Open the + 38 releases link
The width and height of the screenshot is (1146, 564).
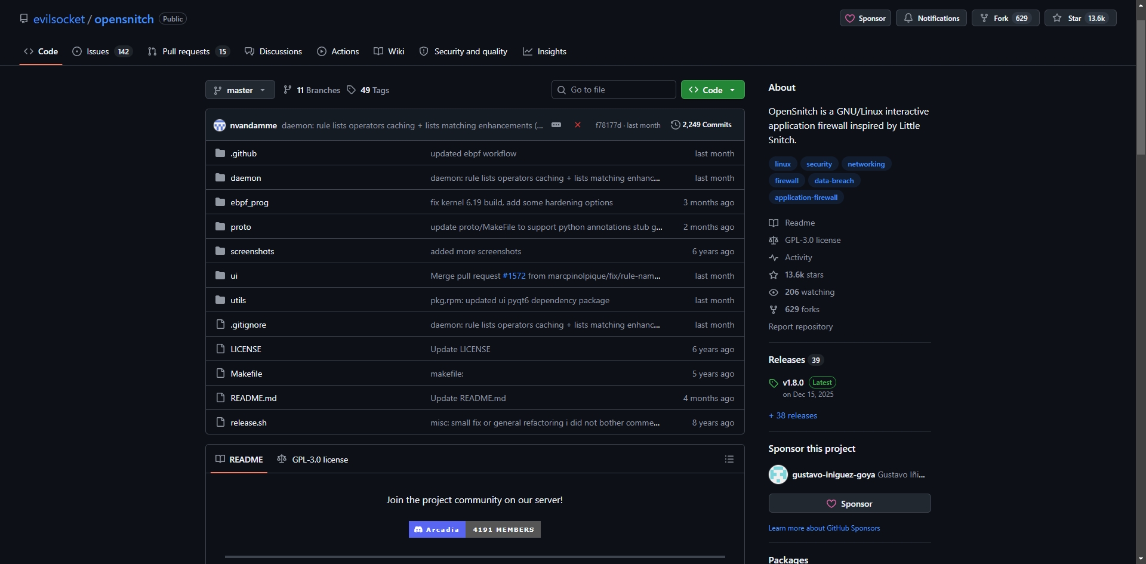[x=793, y=416]
